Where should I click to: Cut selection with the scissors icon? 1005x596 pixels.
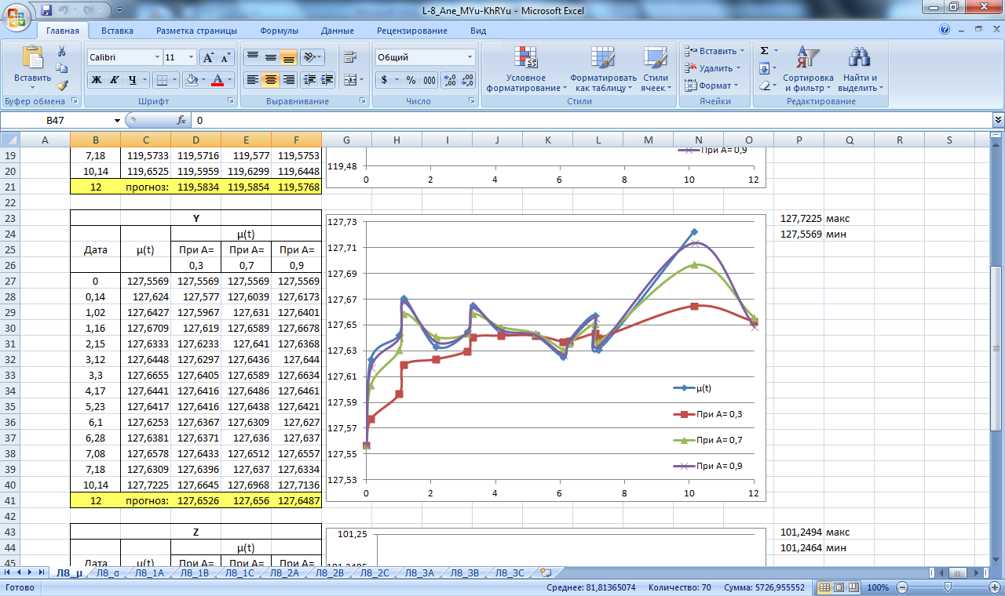[x=62, y=51]
